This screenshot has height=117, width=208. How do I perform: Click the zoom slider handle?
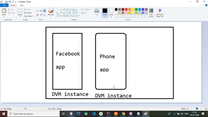tap(197, 109)
